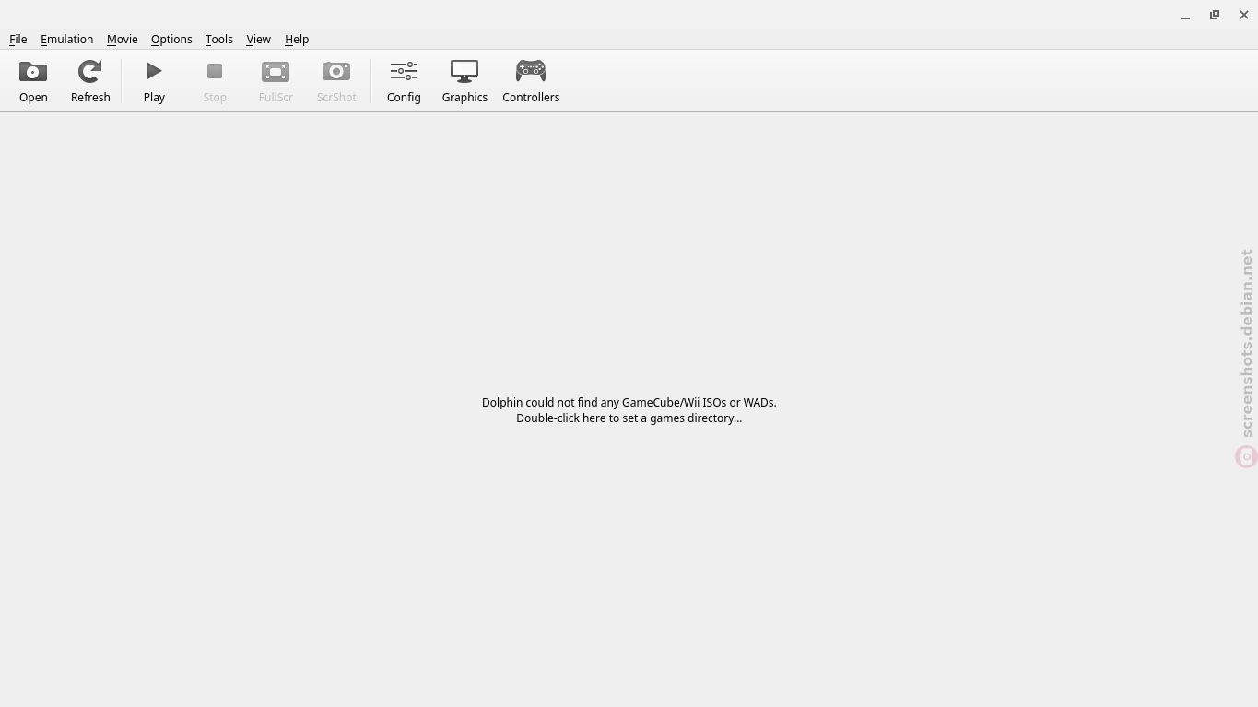Click the Stop toolbar button
Image resolution: width=1258 pixels, height=707 pixels.
[215, 81]
